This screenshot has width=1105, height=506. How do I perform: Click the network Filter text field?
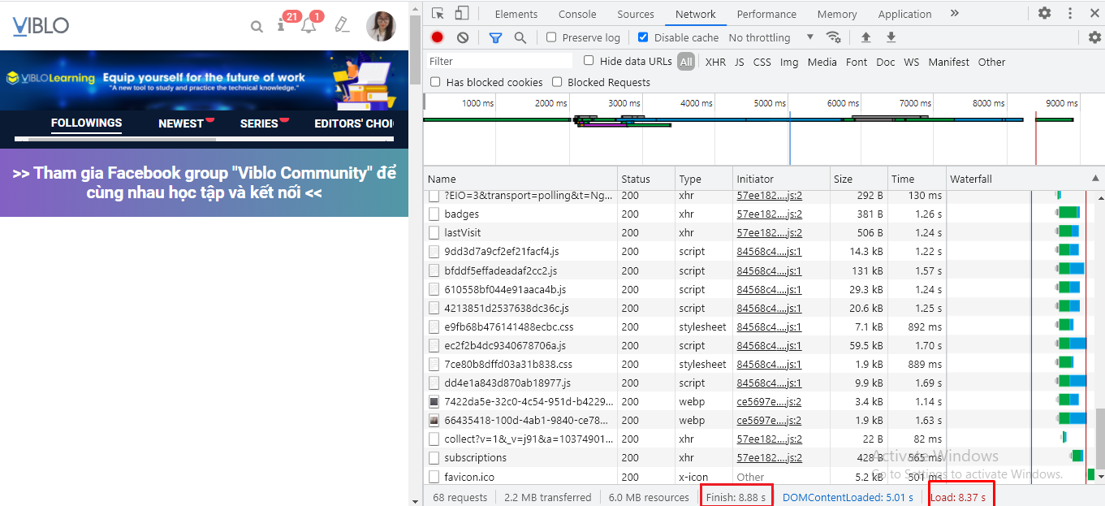point(500,61)
